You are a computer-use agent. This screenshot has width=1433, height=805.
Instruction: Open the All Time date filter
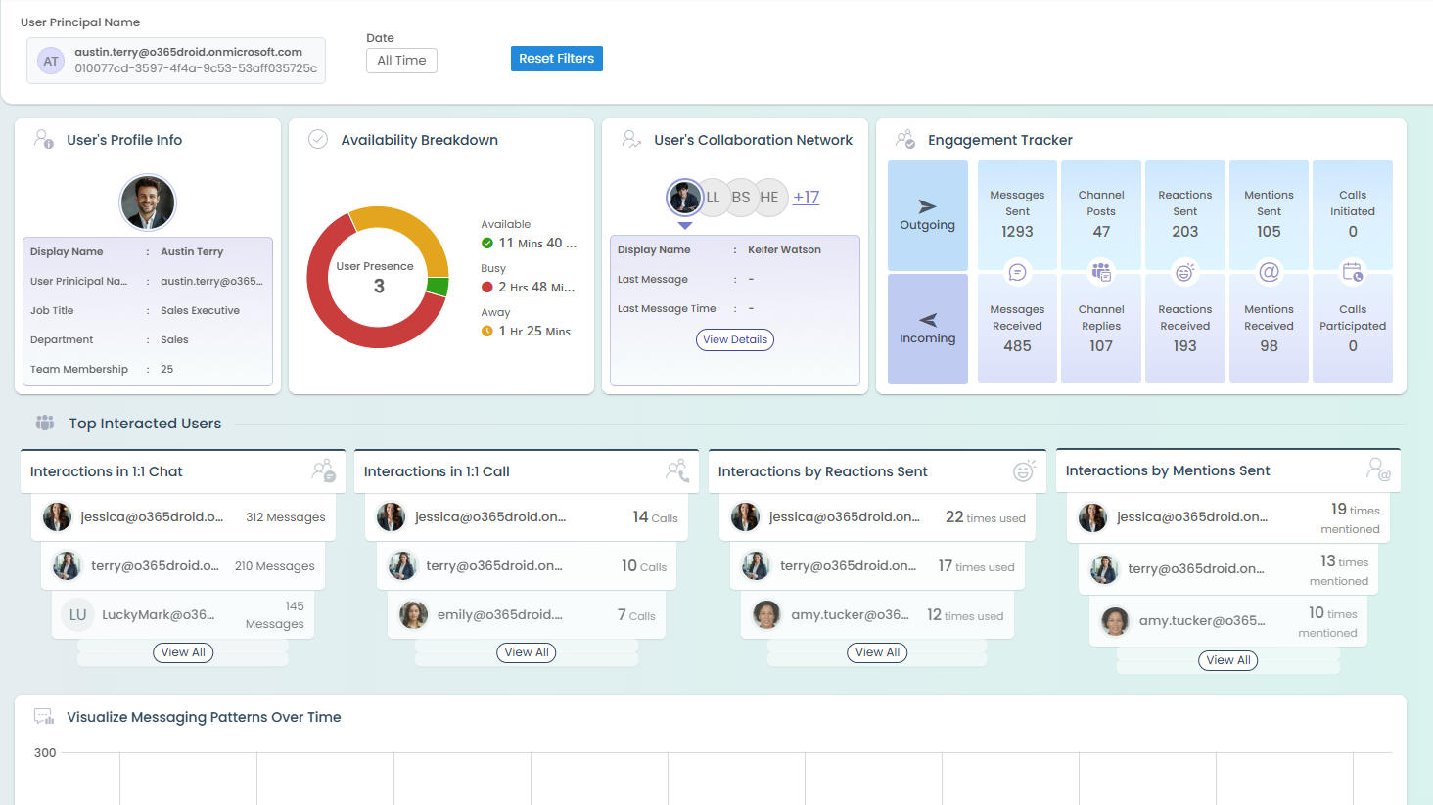401,60
